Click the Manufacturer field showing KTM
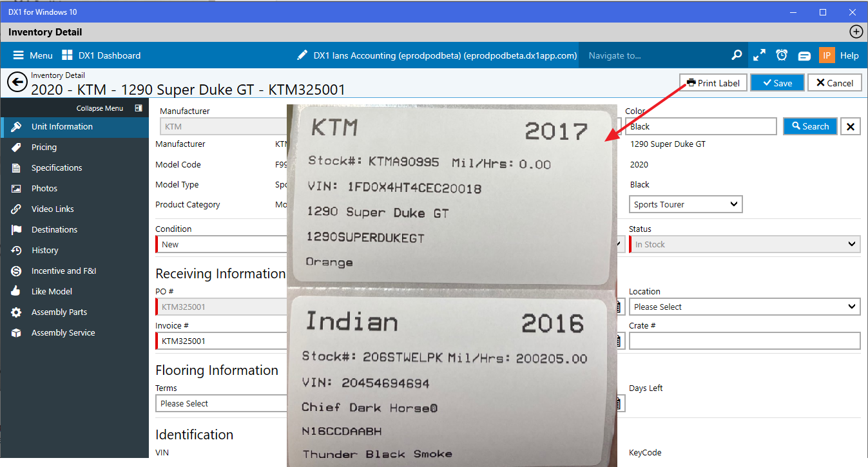 point(223,127)
